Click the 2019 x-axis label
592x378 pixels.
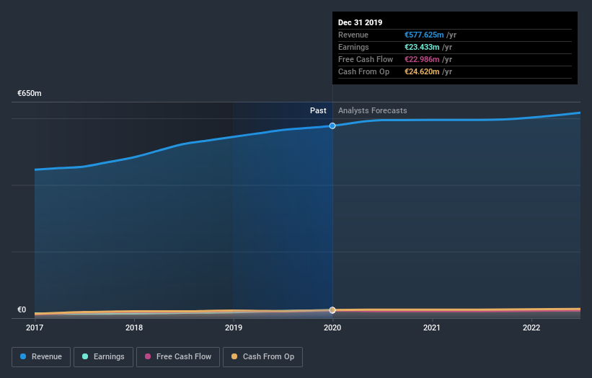tap(234, 328)
